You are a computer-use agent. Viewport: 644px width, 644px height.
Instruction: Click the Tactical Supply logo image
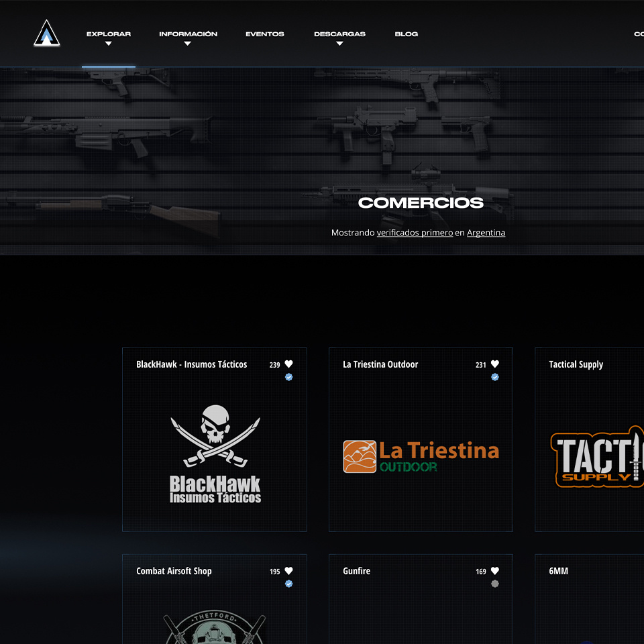click(x=597, y=457)
